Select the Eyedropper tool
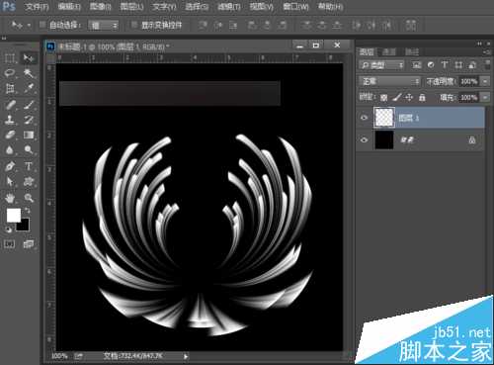The height and width of the screenshot is (365, 494). 29,88
